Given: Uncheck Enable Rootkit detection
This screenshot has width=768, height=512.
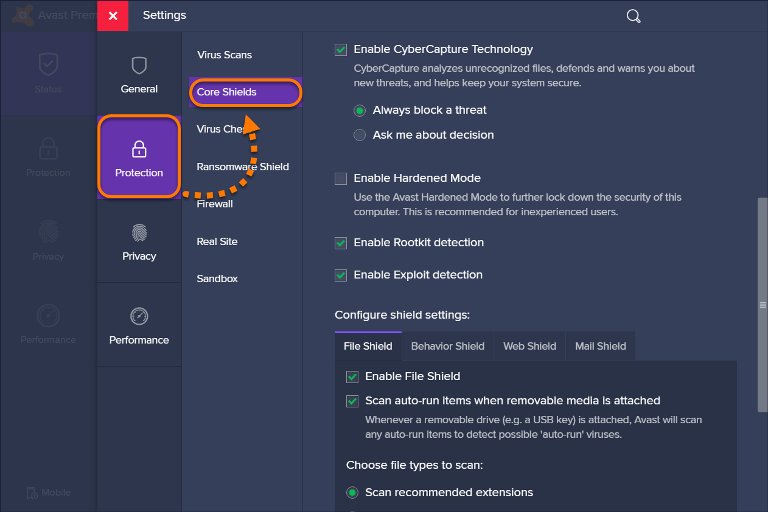Looking at the screenshot, I should (x=341, y=243).
